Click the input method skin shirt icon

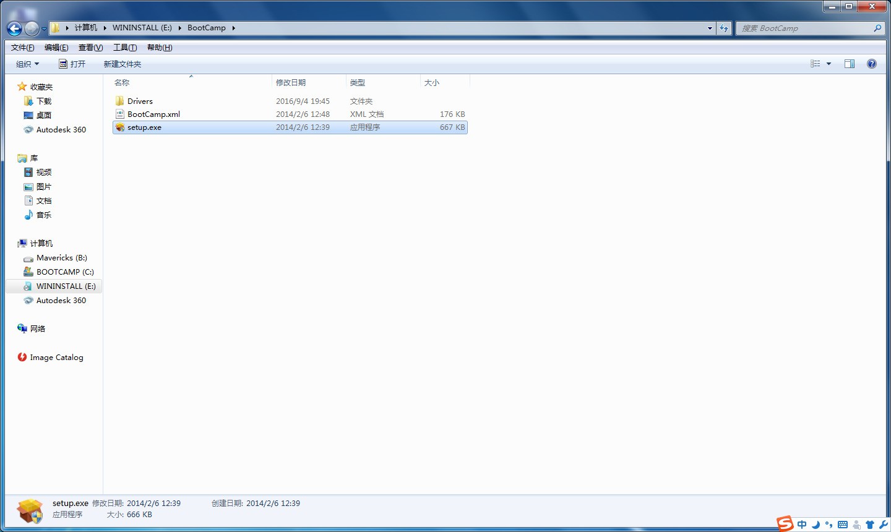870,525
